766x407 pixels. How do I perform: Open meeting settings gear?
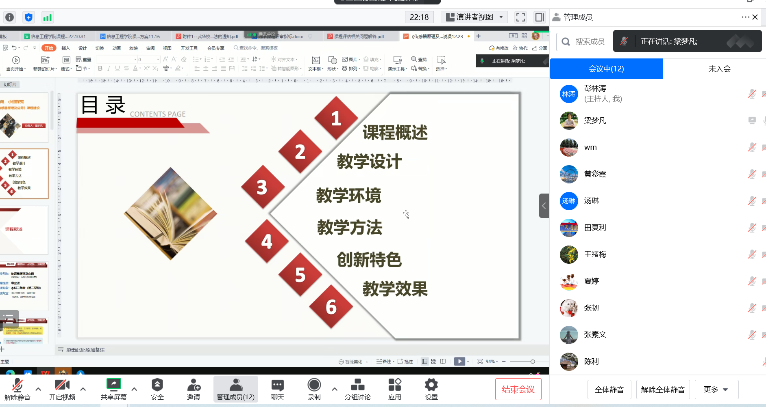coord(431,389)
